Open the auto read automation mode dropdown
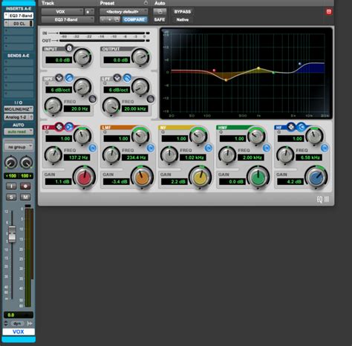The height and width of the screenshot is (346, 352). coord(19,131)
